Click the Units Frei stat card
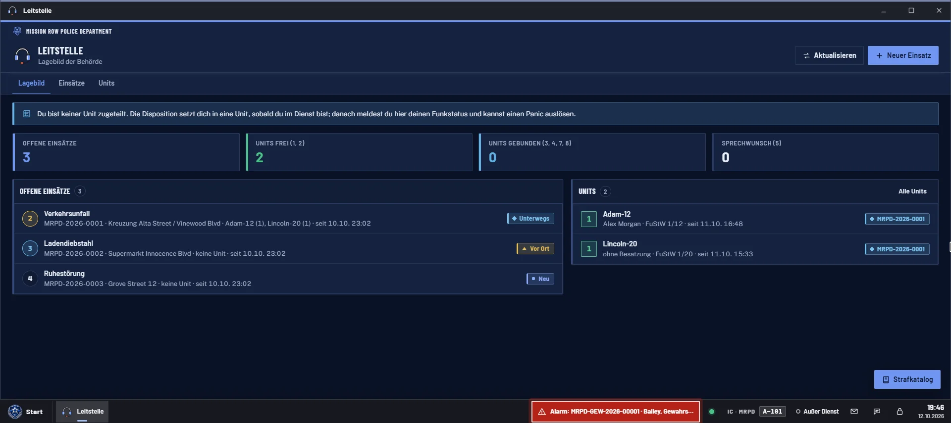 tap(359, 152)
